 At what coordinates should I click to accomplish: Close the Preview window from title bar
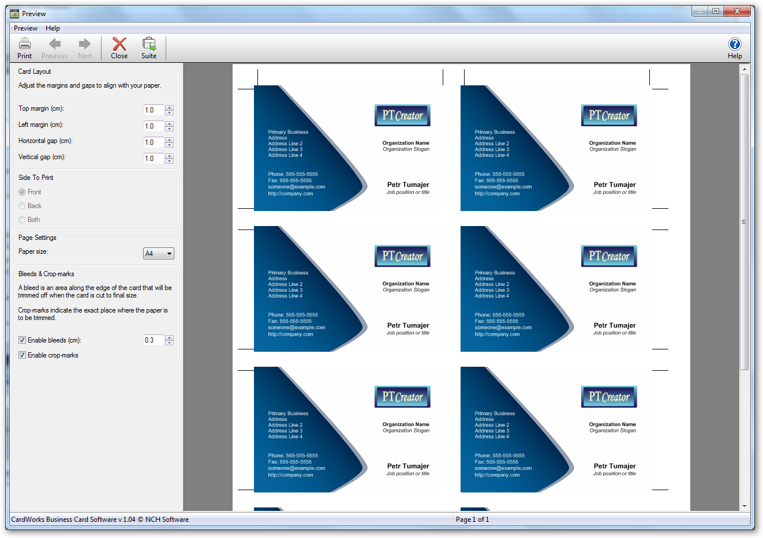[737, 12]
